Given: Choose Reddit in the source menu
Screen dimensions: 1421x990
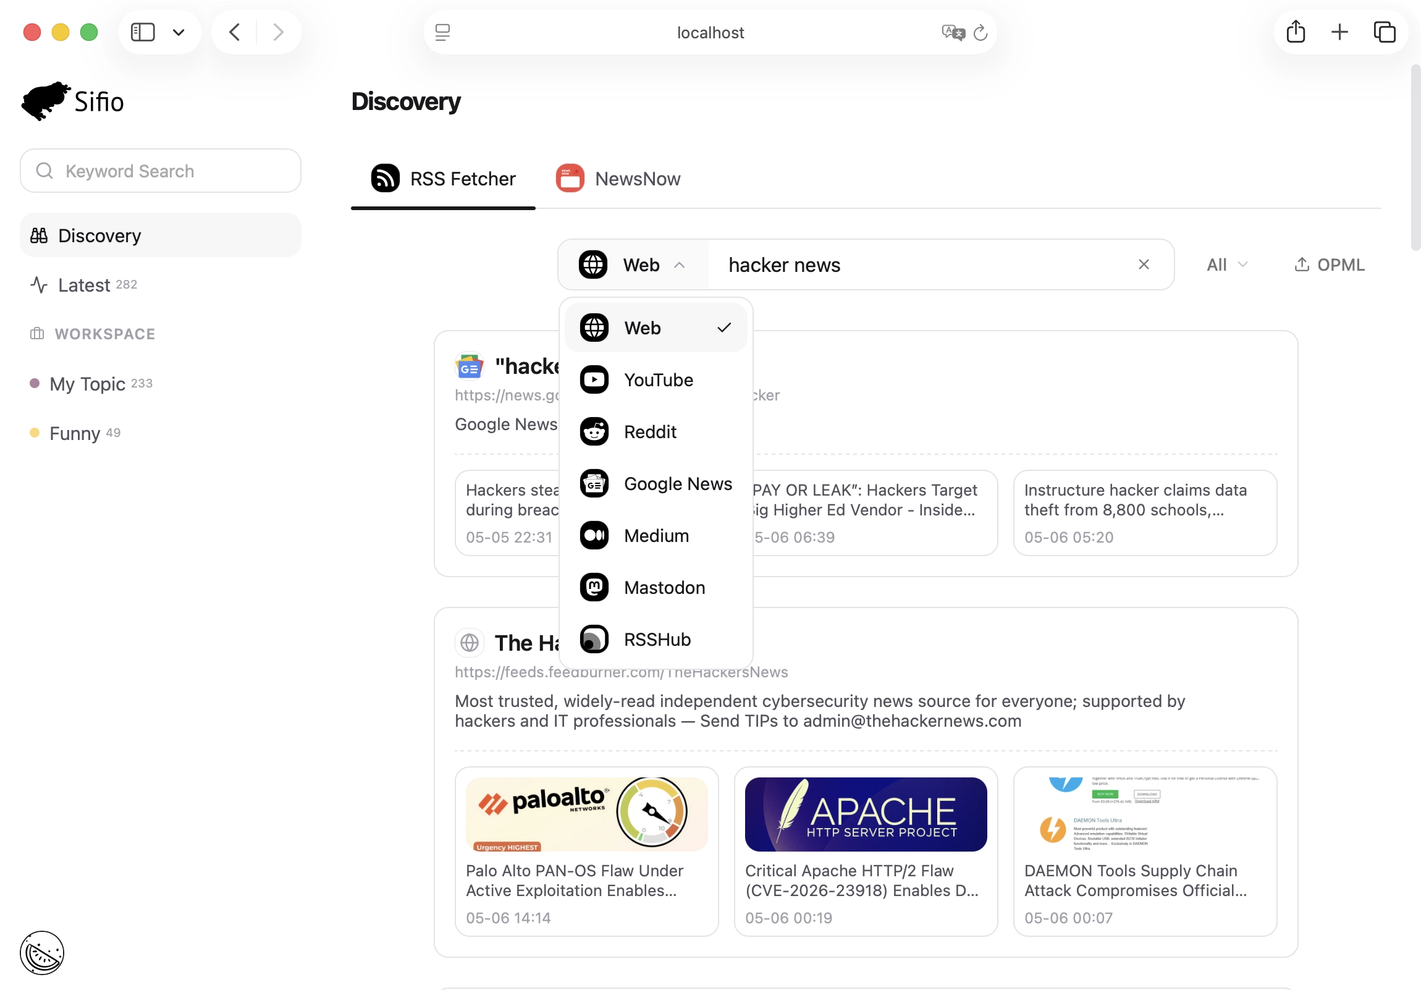Looking at the screenshot, I should [656, 431].
